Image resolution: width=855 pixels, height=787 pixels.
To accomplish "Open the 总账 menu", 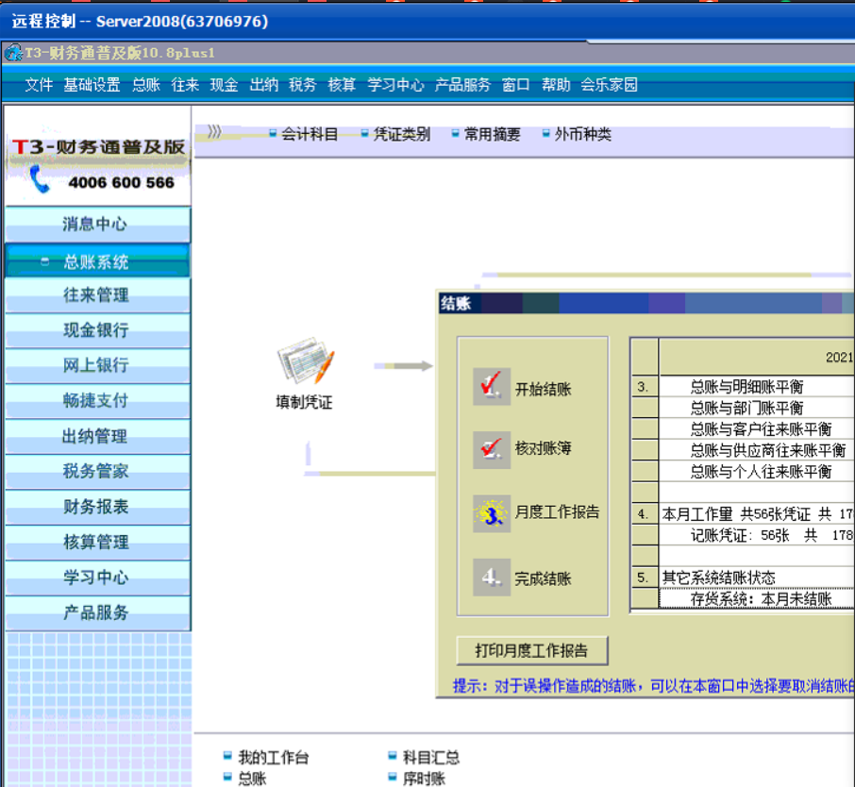I will coord(146,85).
